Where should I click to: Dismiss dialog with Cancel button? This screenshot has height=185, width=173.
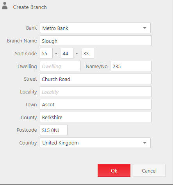(x=149, y=171)
